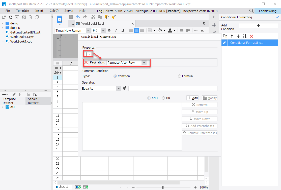This screenshot has width=281, height=190.
Task: Select the Common type radio button
Action: point(116,76)
